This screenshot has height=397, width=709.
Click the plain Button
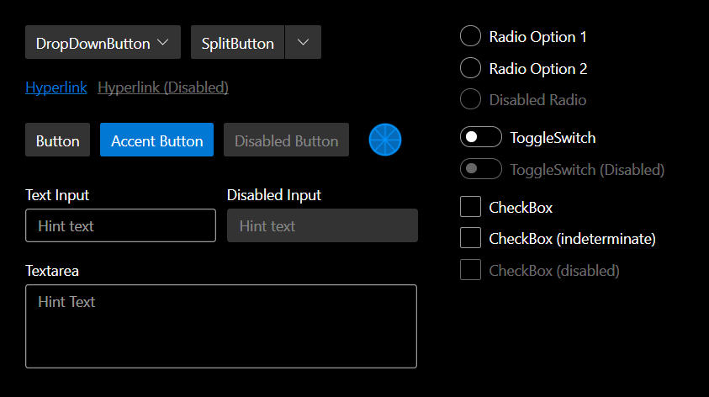coord(57,140)
